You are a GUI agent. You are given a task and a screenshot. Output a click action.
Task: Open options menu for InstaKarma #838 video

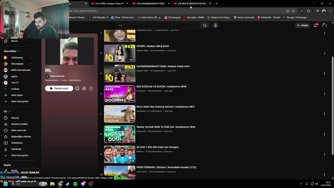pos(324,94)
